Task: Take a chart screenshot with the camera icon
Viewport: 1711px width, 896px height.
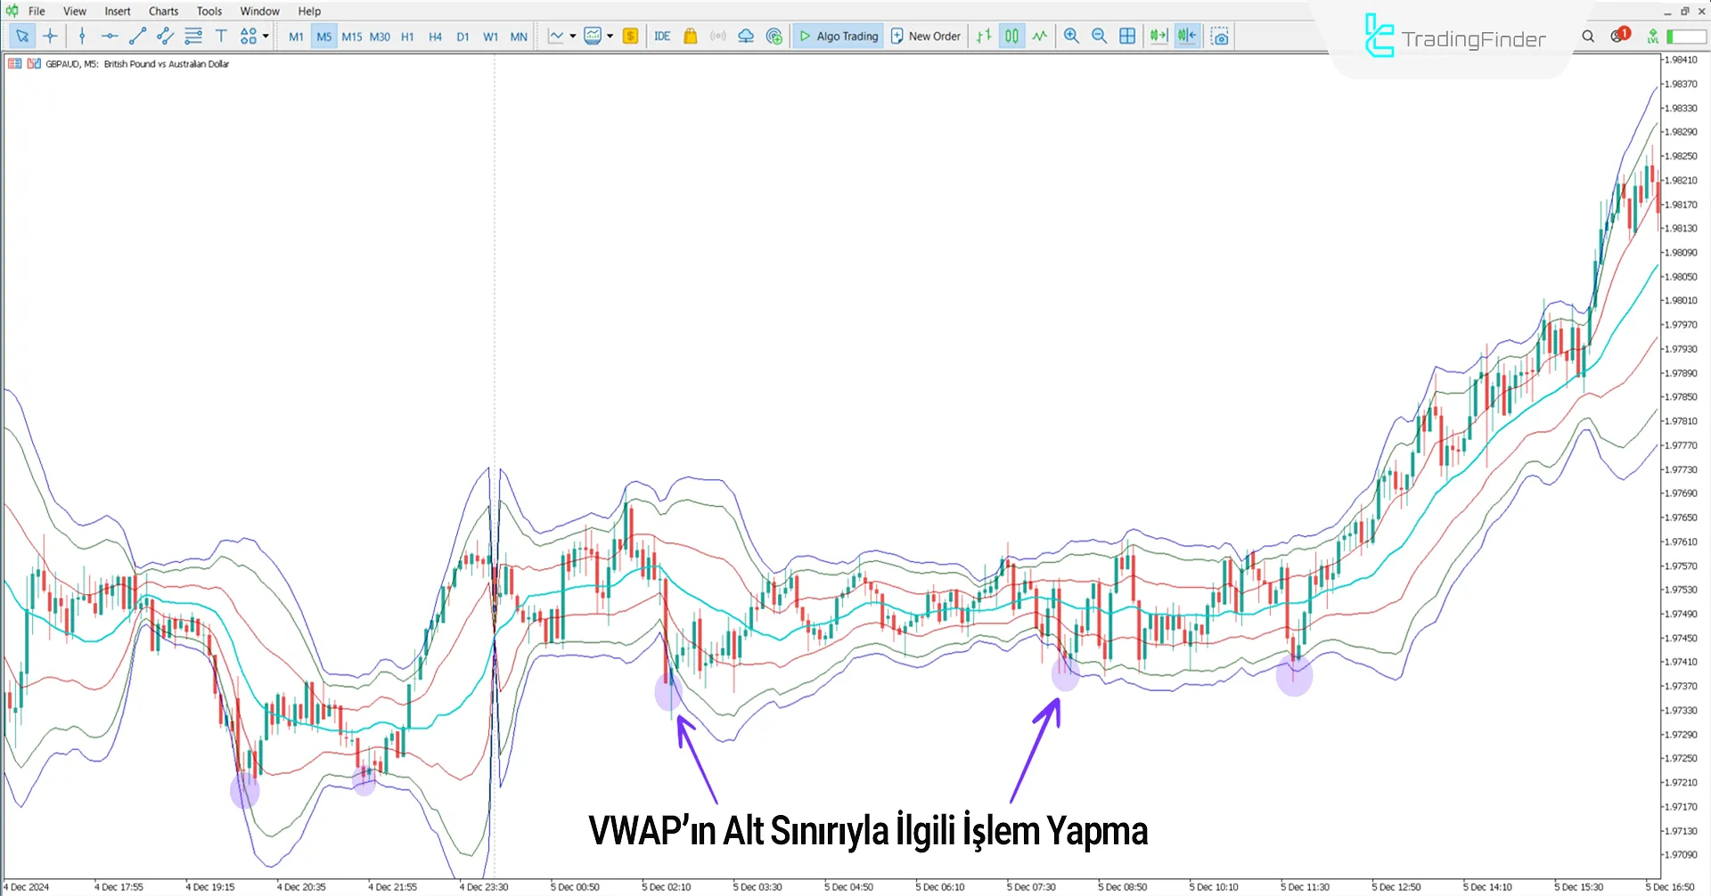Action: tap(1220, 36)
